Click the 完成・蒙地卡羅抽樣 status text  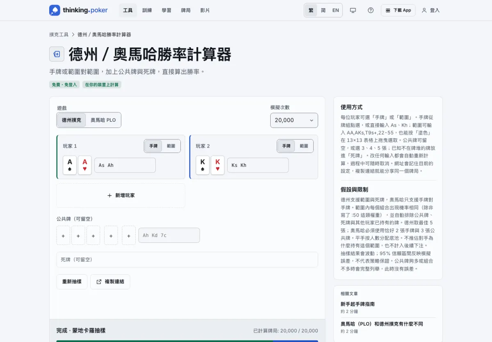(81, 331)
